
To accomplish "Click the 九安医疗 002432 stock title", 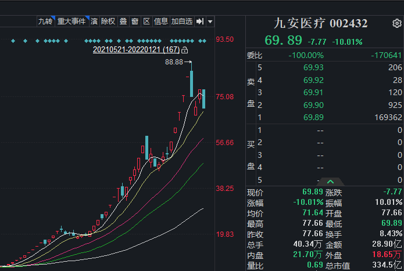I will click(x=320, y=24).
